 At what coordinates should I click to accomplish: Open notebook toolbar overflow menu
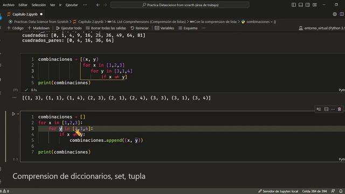tap(204, 28)
